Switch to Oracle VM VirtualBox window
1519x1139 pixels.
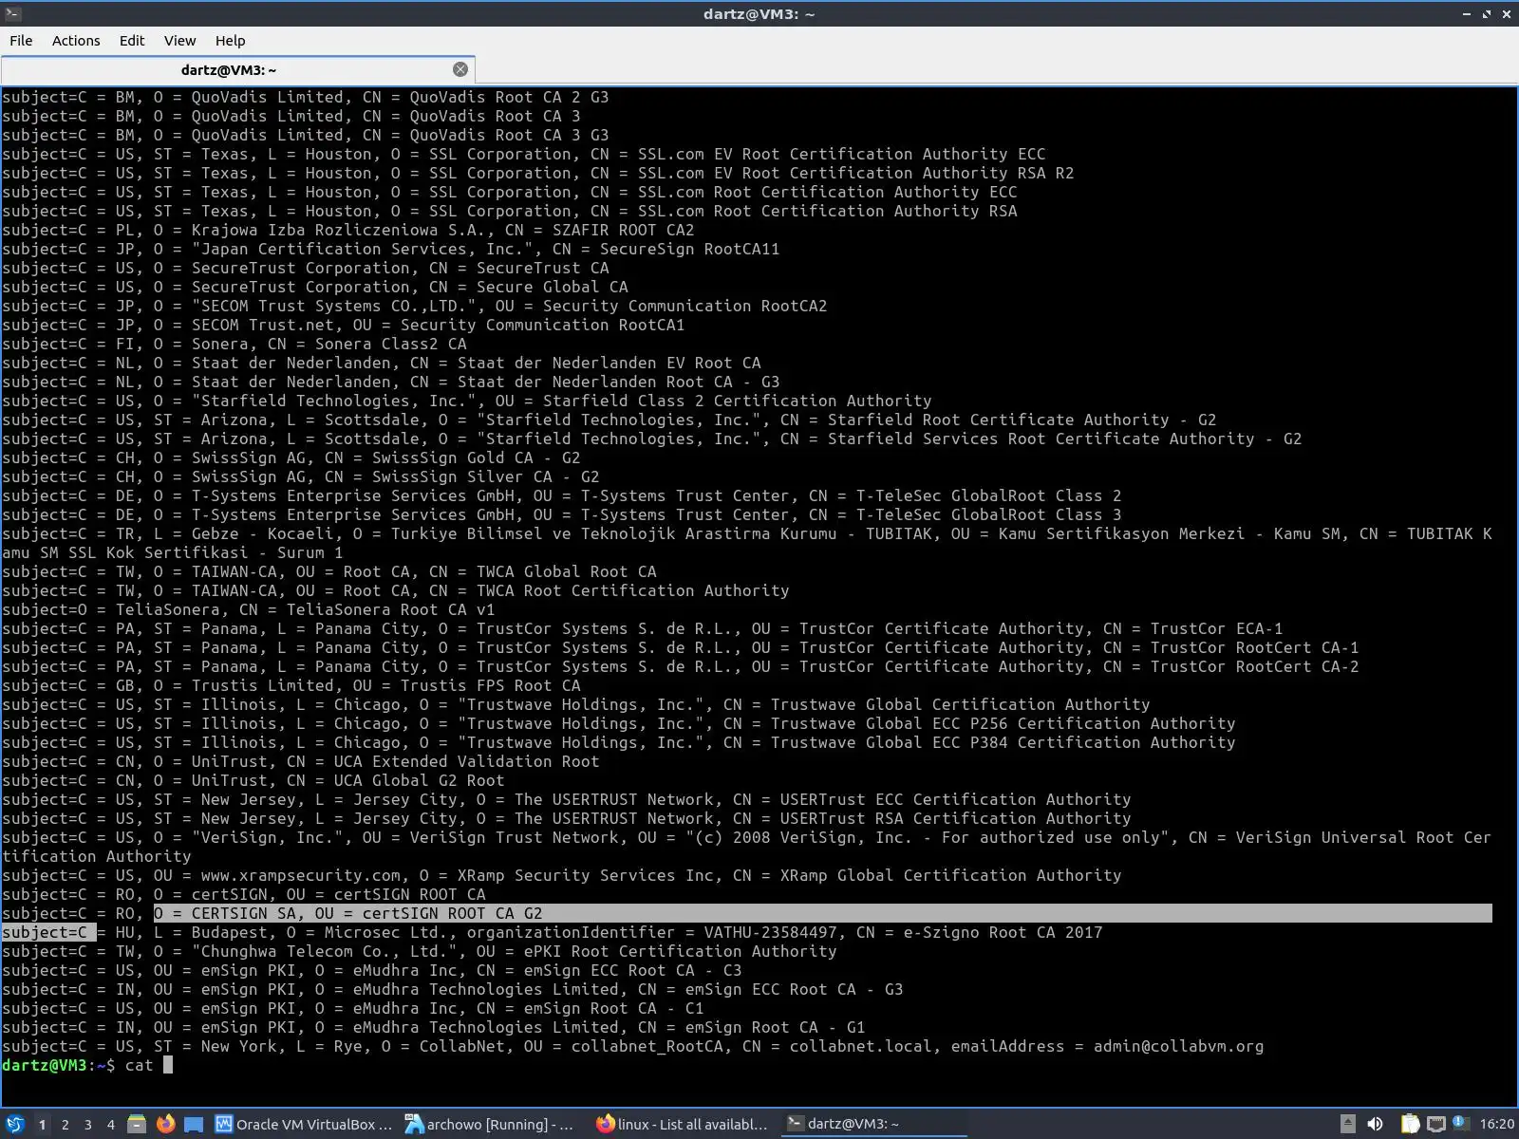(304, 1124)
